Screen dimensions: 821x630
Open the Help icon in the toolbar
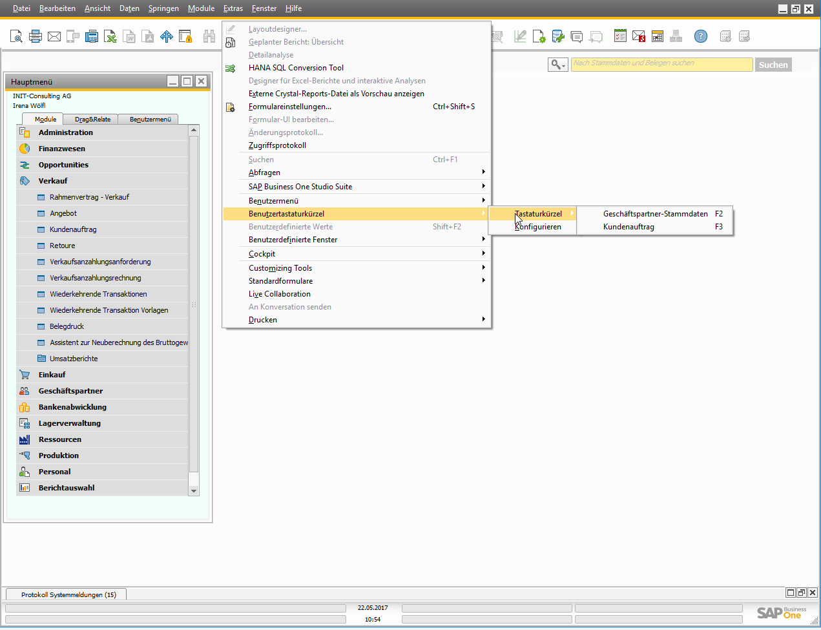tap(700, 36)
